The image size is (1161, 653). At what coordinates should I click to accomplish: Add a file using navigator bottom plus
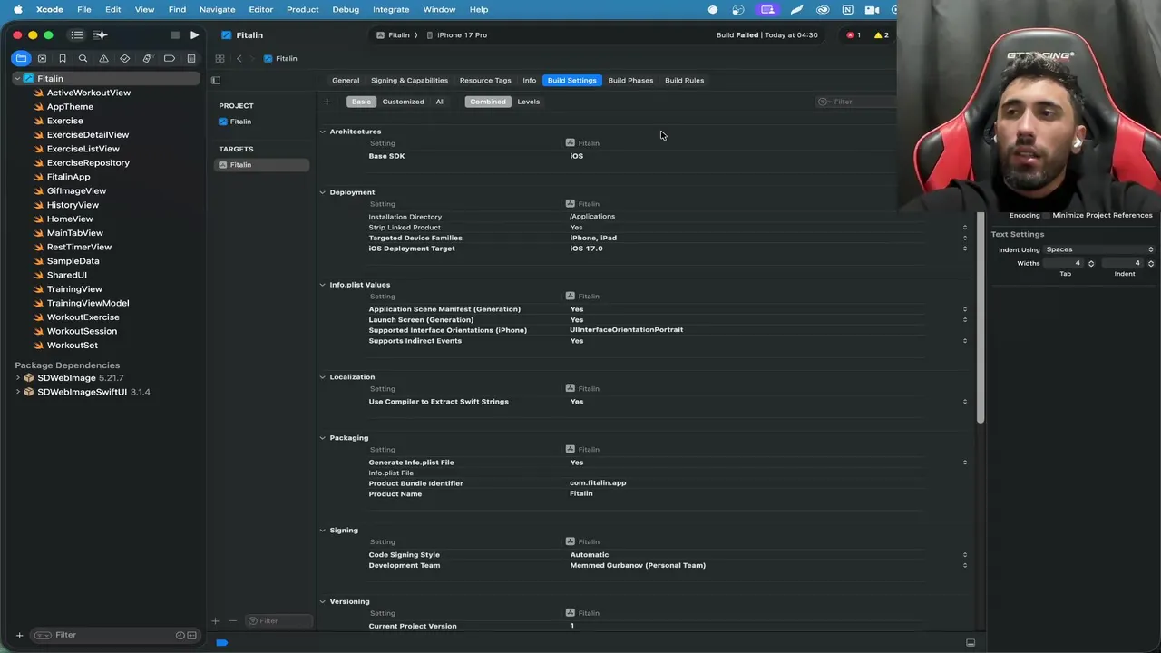(x=19, y=635)
